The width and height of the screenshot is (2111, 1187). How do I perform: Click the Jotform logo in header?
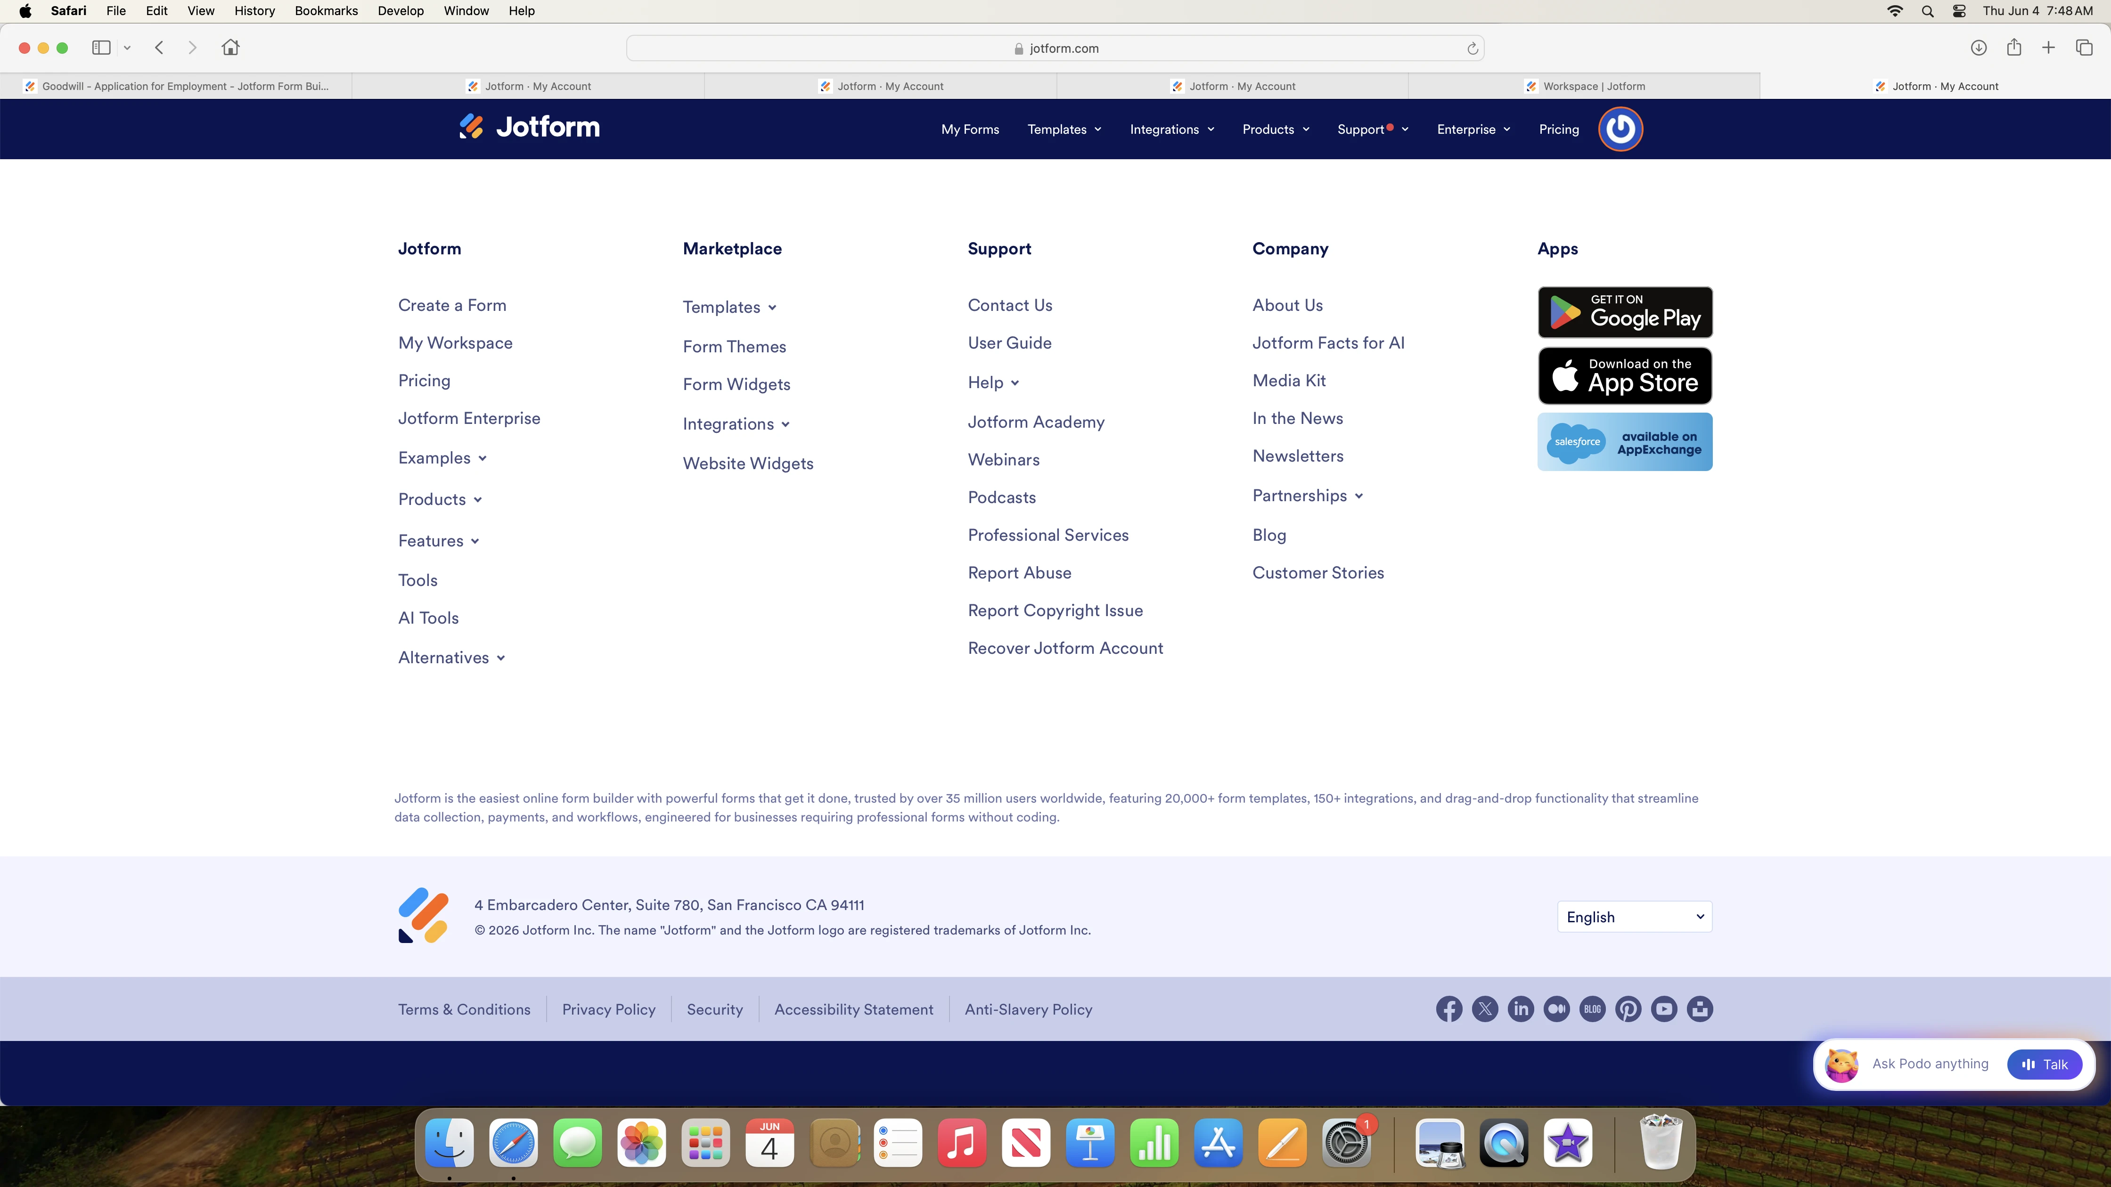pyautogui.click(x=529, y=127)
